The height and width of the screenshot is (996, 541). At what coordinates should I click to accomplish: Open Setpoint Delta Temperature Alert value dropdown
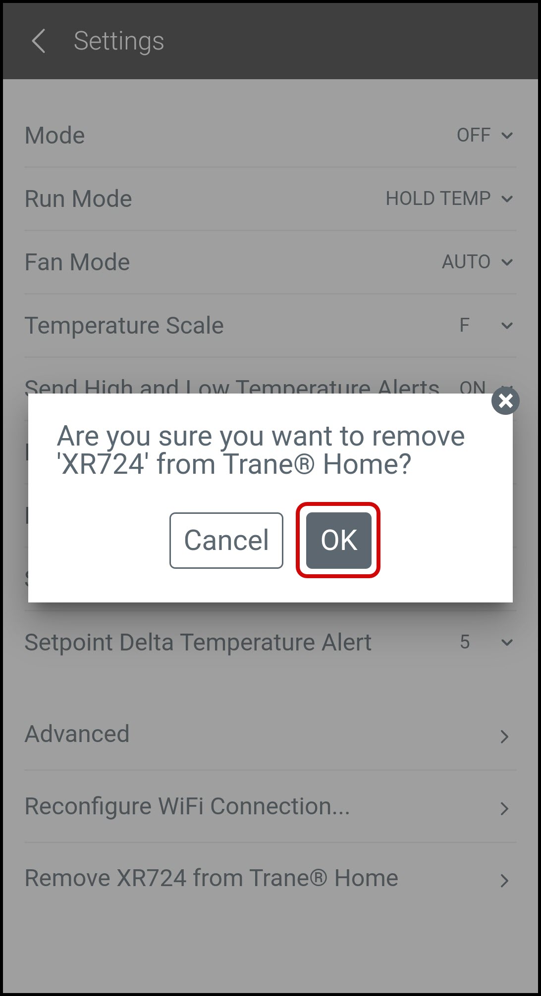click(x=486, y=642)
